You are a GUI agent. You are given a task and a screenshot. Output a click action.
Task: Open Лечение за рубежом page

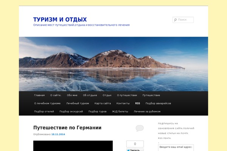point(147,111)
